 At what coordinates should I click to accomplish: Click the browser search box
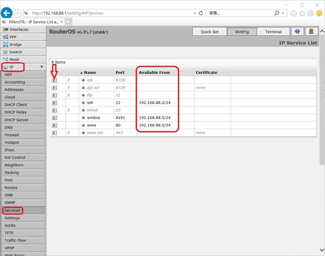(x=241, y=13)
